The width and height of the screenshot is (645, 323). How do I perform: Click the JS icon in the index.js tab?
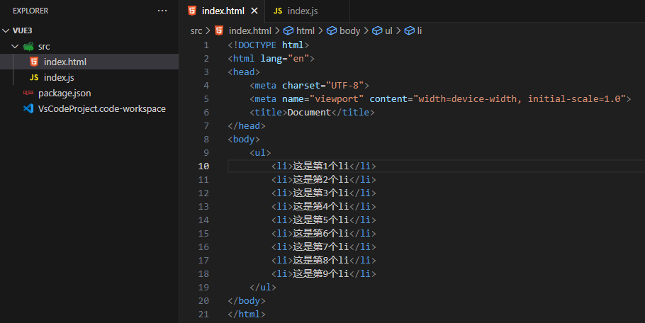coord(278,11)
